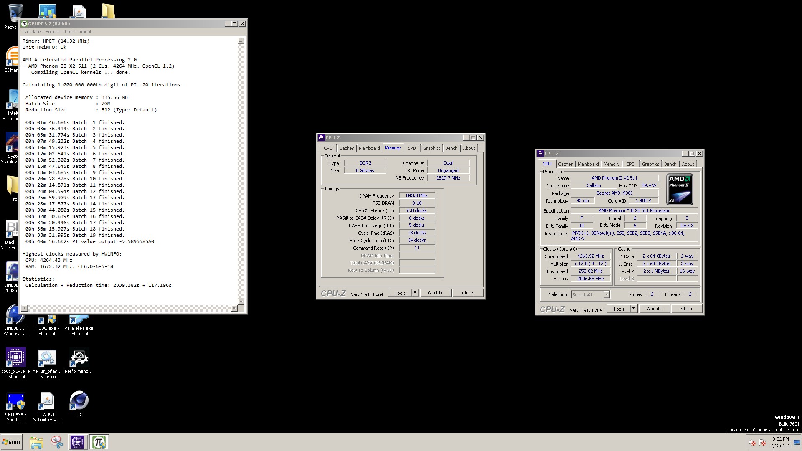
Task: Click the Core Speed 4263.92 MHz value
Action: [591, 256]
